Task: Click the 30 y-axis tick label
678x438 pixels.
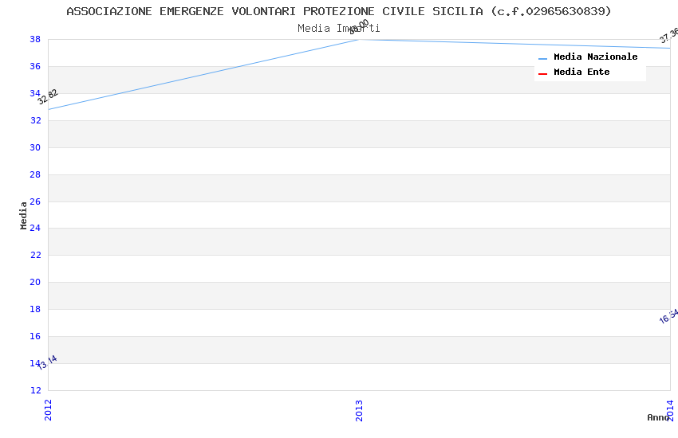Action: tap(35, 147)
